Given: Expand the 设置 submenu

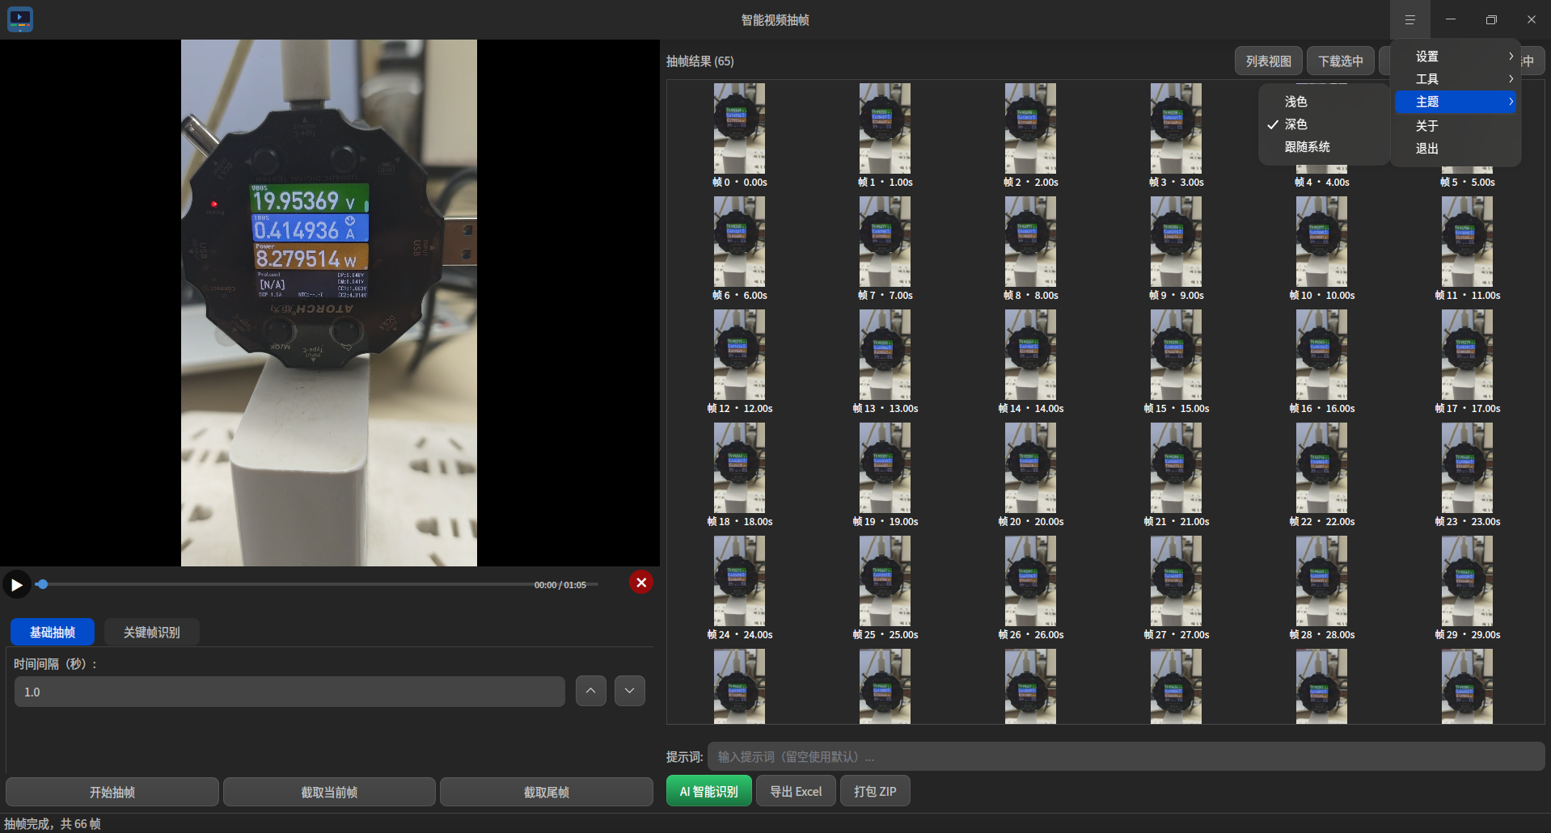Looking at the screenshot, I should (1456, 57).
